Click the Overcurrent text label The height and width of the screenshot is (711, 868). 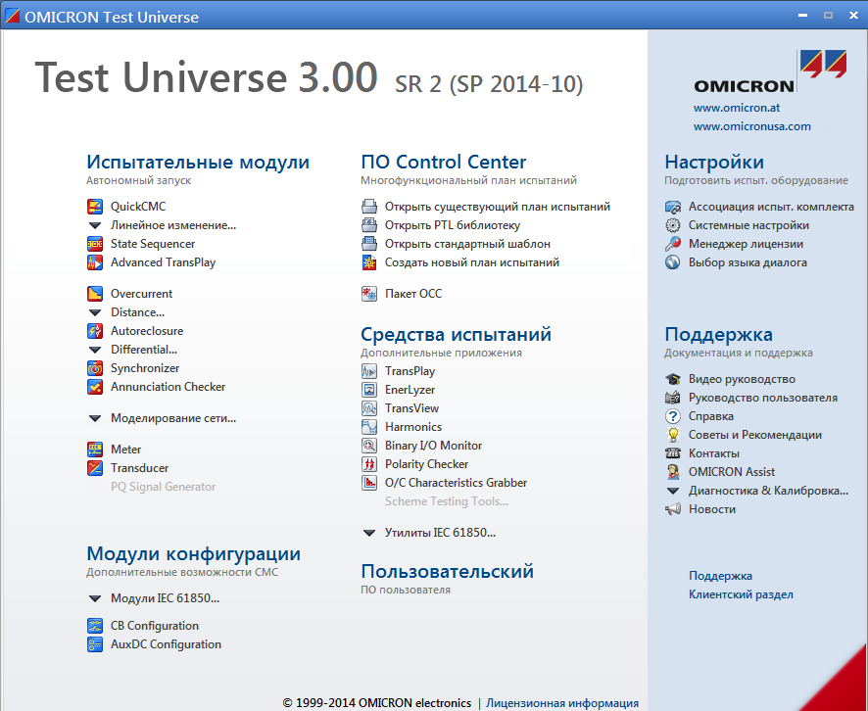coord(141,294)
